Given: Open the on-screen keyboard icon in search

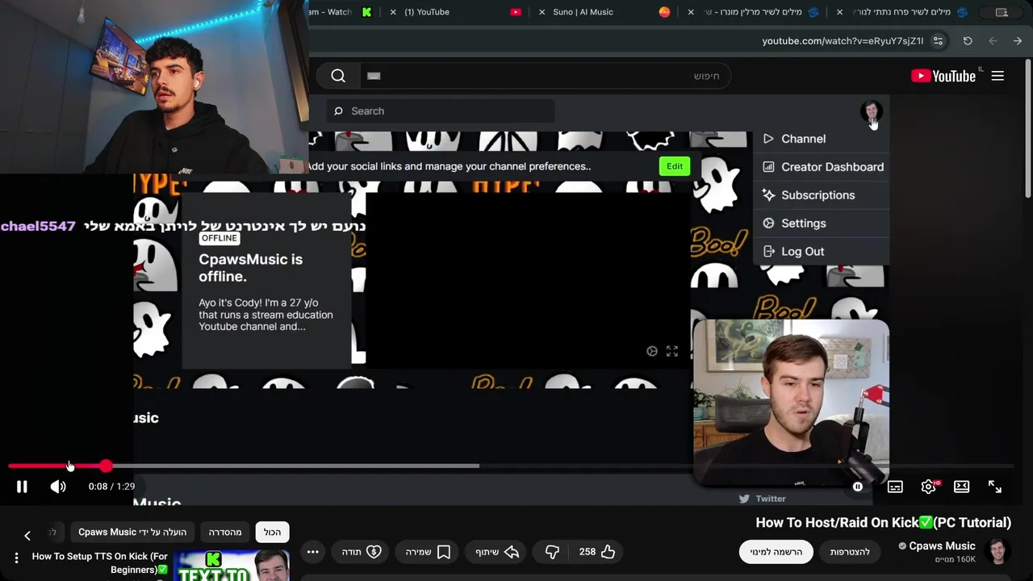Looking at the screenshot, I should [373, 76].
